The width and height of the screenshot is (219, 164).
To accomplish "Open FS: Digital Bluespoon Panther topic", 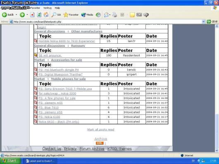I will click(x=61, y=75).
